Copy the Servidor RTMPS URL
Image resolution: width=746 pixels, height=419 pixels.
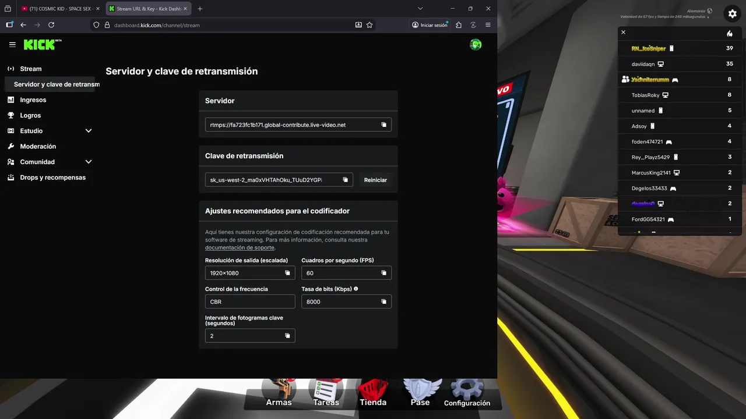point(383,125)
